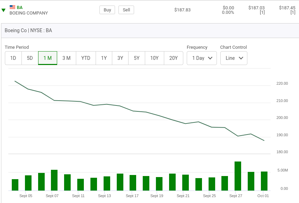The width and height of the screenshot is (299, 203).
Task: Click the $187.45 ask price value
Action: point(287,8)
